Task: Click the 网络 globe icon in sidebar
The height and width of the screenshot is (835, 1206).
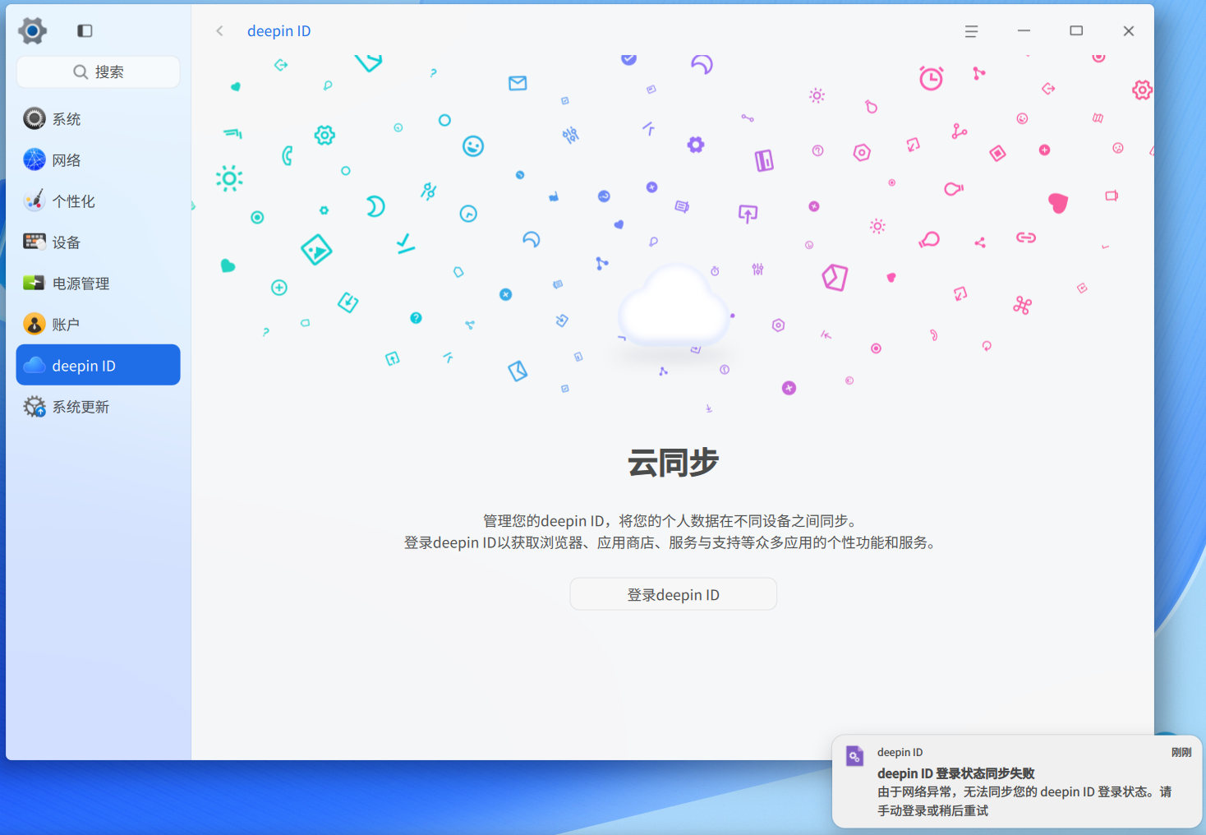Action: 34,159
